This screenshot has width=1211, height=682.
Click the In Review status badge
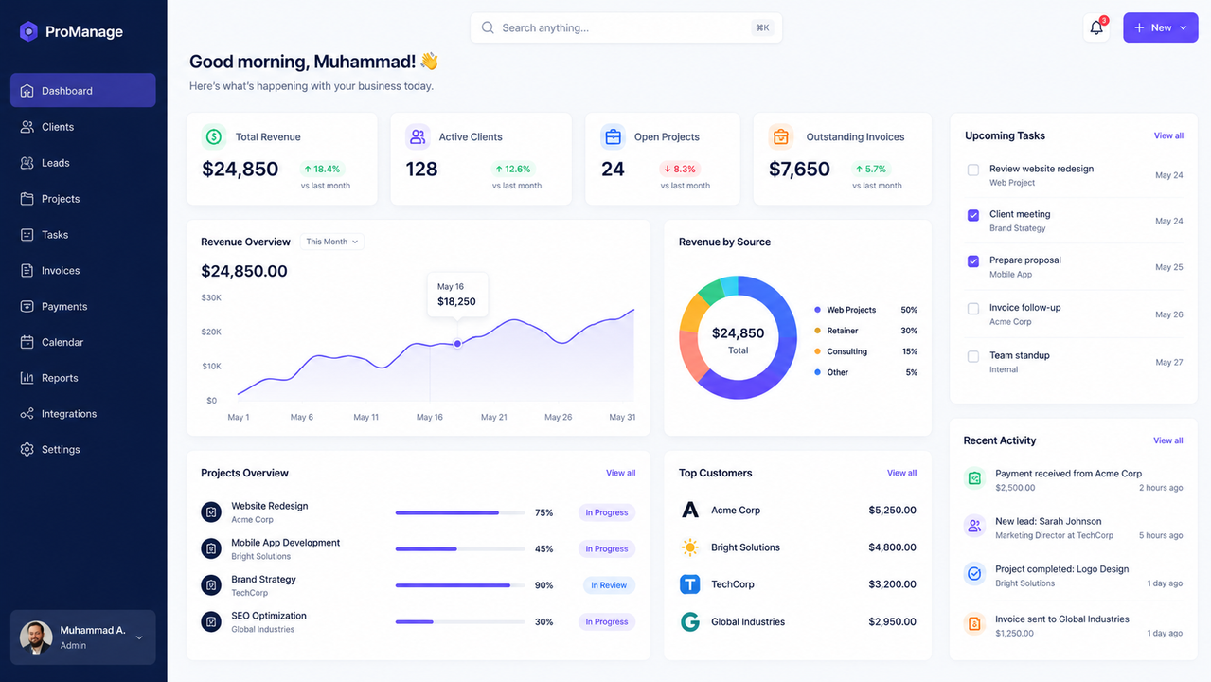(x=609, y=585)
